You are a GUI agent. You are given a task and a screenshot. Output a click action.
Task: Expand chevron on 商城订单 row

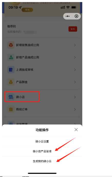[x=75, y=109]
